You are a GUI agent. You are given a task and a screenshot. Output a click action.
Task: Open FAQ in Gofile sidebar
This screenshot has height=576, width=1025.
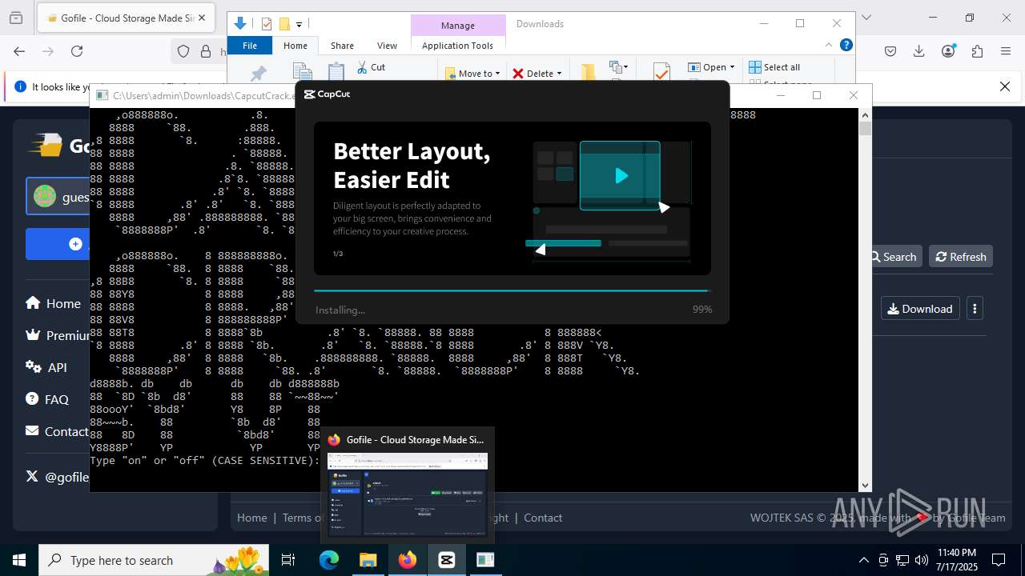(x=47, y=399)
